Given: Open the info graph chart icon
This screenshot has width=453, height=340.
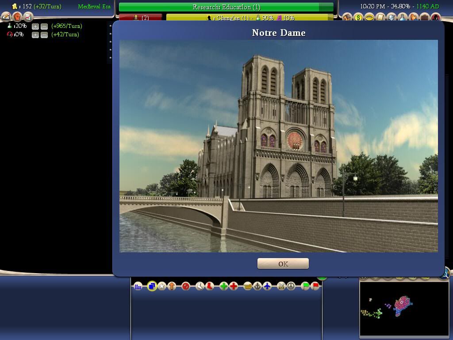Looking at the screenshot, I should (28, 17).
